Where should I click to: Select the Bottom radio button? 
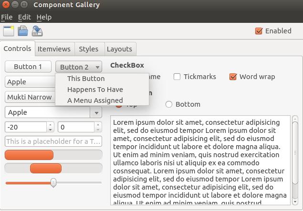(x=169, y=104)
